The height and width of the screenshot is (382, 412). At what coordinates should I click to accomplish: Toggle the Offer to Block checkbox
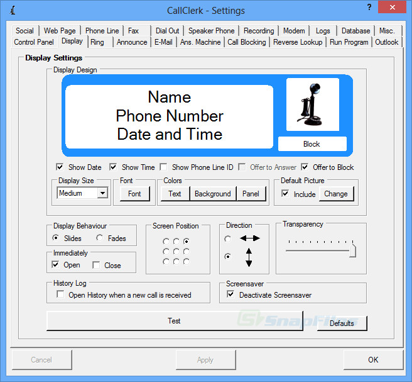(x=305, y=167)
